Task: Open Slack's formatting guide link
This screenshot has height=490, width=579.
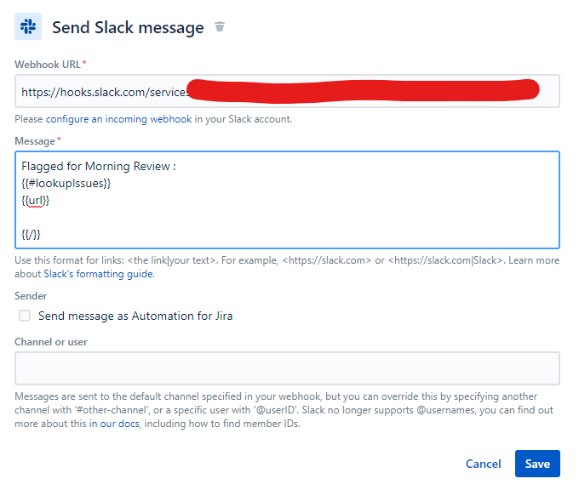Action: (98, 274)
